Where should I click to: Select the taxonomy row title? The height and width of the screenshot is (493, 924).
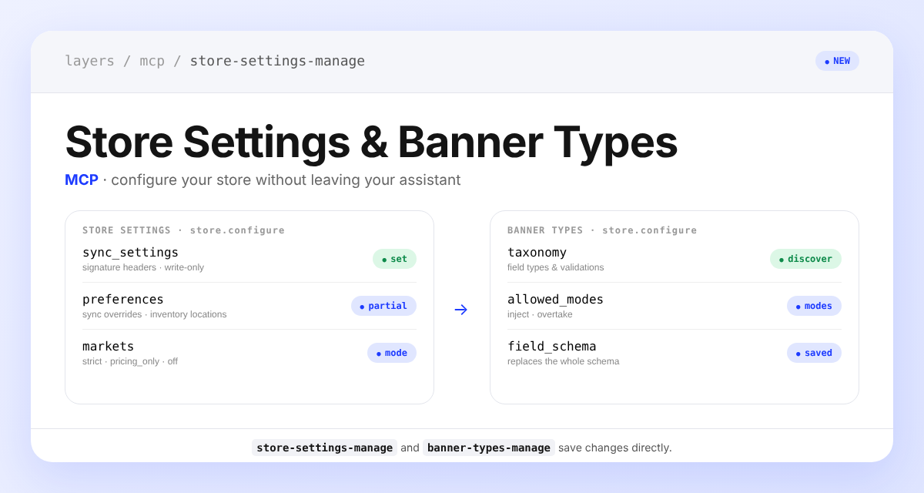[537, 253]
